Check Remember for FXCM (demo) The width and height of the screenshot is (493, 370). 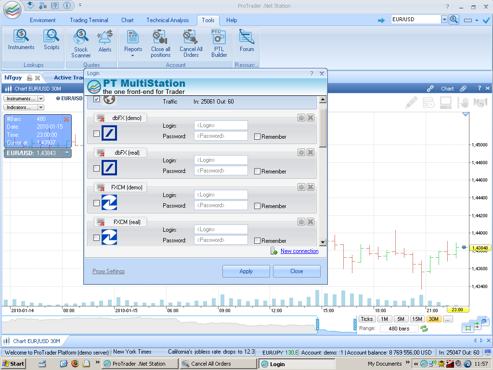click(257, 206)
